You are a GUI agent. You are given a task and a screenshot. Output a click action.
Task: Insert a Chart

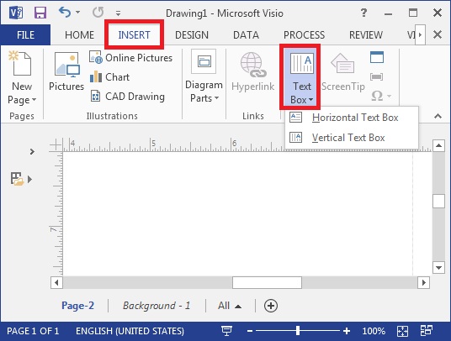pyautogui.click(x=109, y=77)
